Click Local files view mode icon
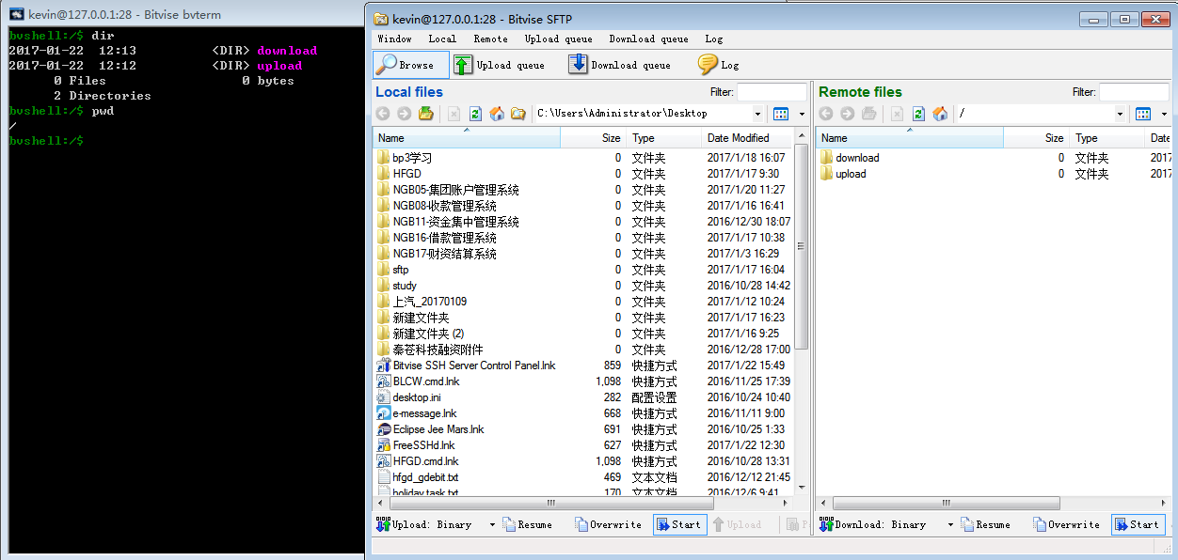The height and width of the screenshot is (560, 1178). click(x=781, y=114)
